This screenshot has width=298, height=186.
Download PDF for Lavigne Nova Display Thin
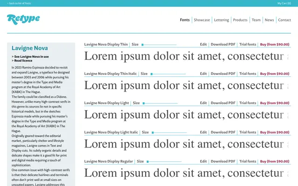click(x=223, y=45)
